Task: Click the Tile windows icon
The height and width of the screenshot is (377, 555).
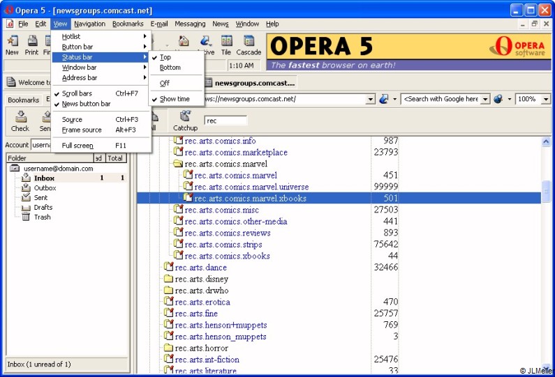Action: coord(226,41)
